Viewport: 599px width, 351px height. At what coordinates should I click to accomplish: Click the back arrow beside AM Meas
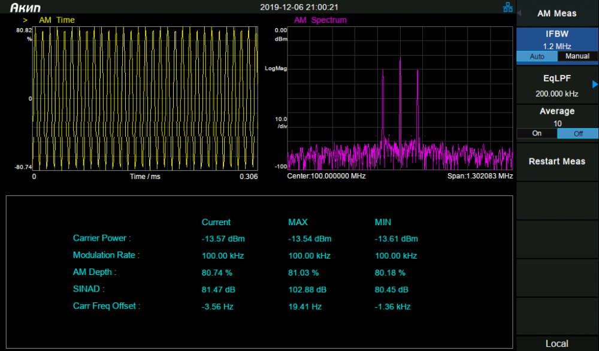pyautogui.click(x=519, y=13)
